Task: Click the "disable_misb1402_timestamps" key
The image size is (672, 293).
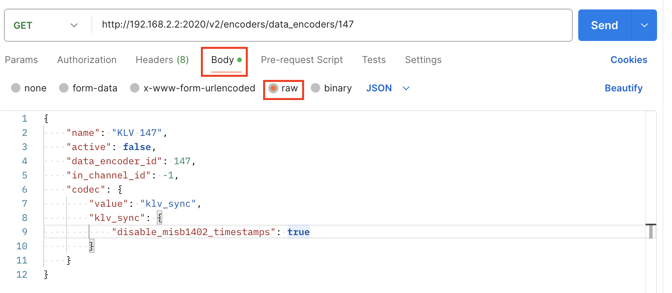Action: [x=193, y=232]
